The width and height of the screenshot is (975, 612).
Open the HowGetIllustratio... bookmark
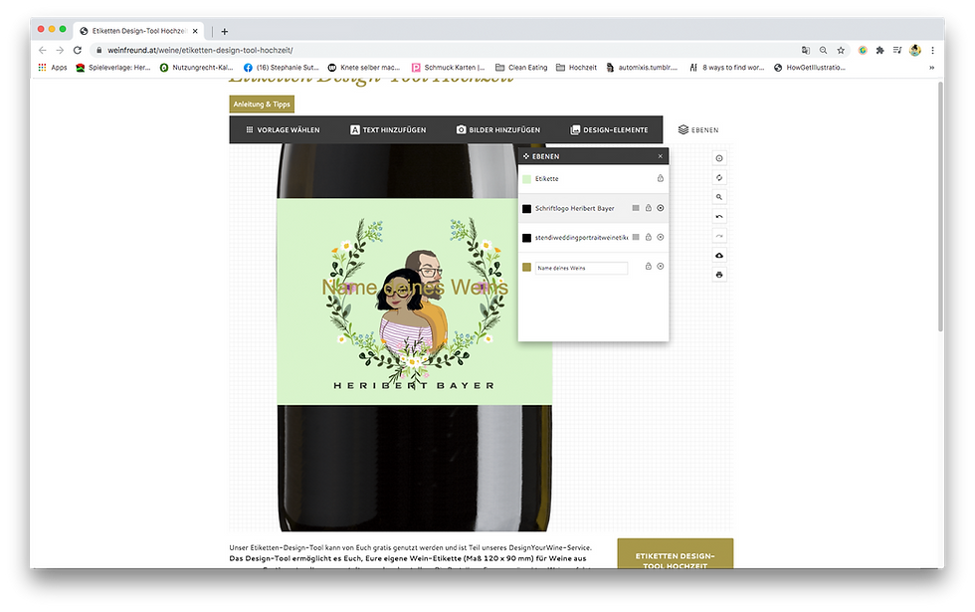(810, 68)
